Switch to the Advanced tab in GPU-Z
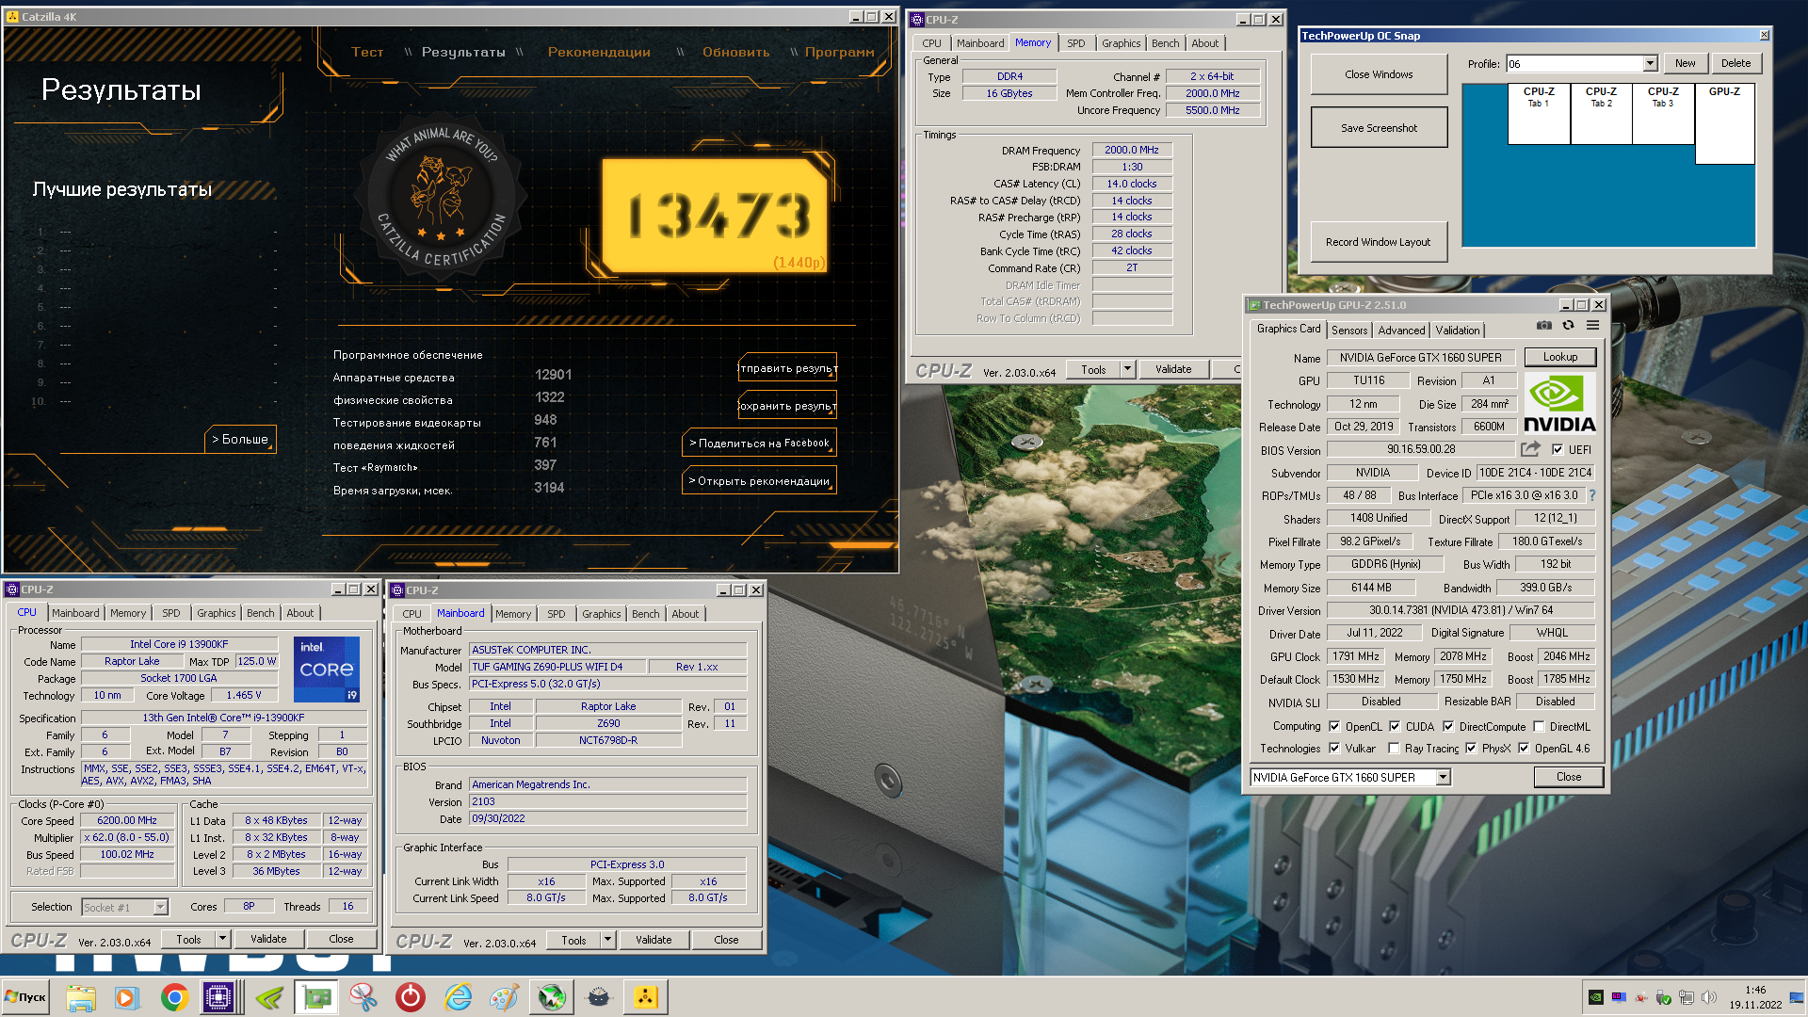Image resolution: width=1808 pixels, height=1017 pixels. (1401, 331)
